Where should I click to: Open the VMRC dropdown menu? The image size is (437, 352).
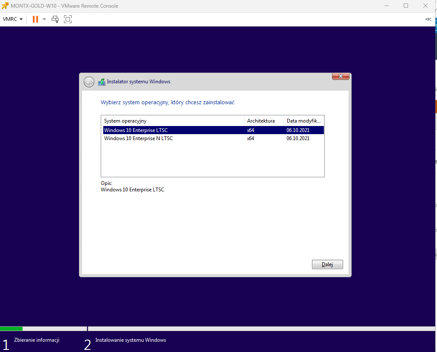coord(12,19)
